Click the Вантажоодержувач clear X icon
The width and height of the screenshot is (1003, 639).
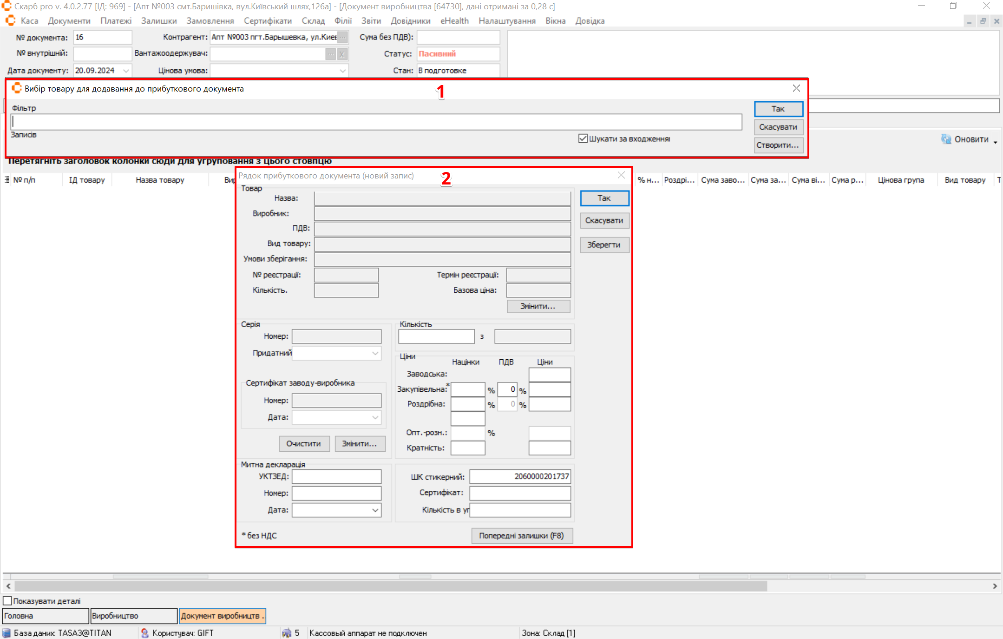(x=342, y=54)
